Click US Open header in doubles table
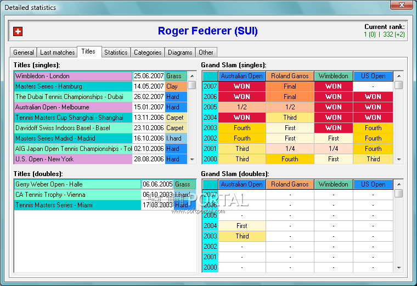The image size is (417, 286). (x=373, y=184)
